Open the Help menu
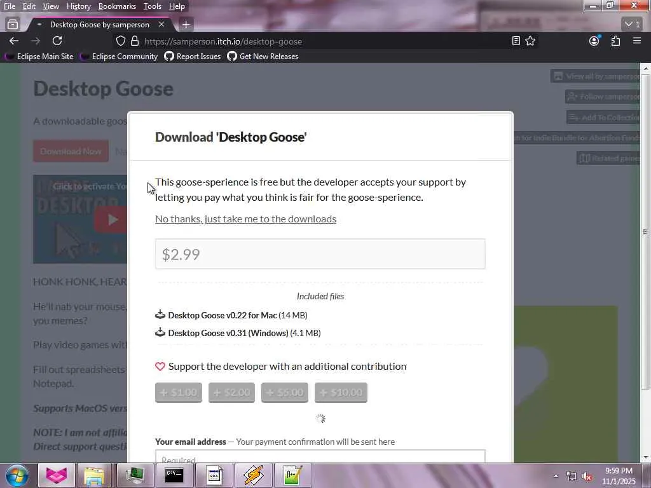The image size is (651, 488). pyautogui.click(x=177, y=6)
